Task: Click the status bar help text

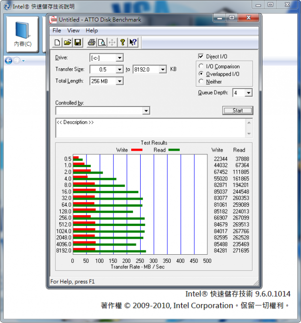Action: (72, 282)
